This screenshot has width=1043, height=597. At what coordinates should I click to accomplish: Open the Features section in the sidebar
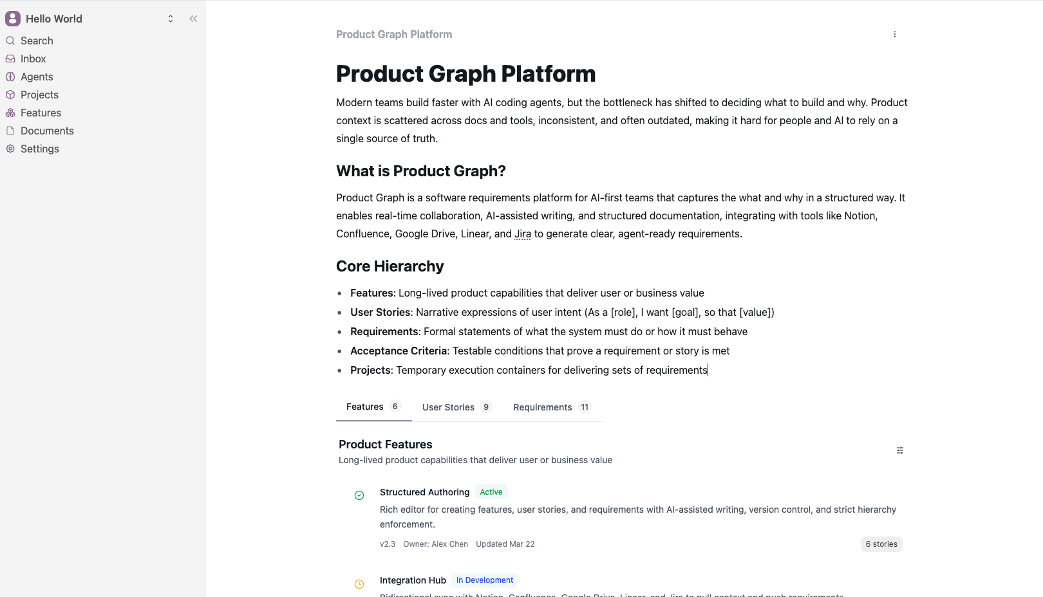click(x=41, y=113)
